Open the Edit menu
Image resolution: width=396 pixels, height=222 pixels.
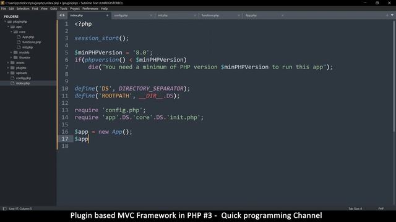(11, 9)
